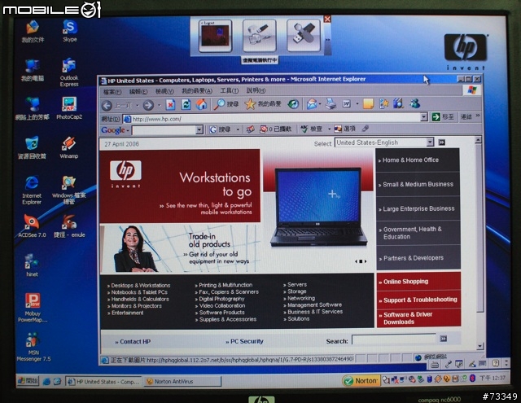Screen dimensions: 521x403
Task: Click the Forward arrow in IE toolbar
Action: point(148,105)
